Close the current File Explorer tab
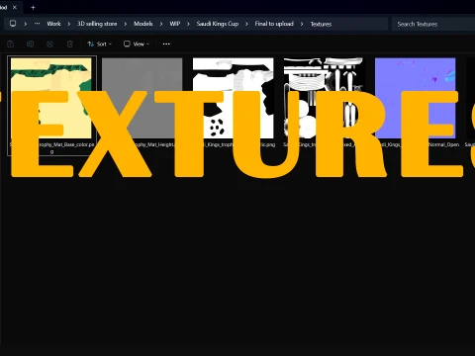 tap(15, 7)
